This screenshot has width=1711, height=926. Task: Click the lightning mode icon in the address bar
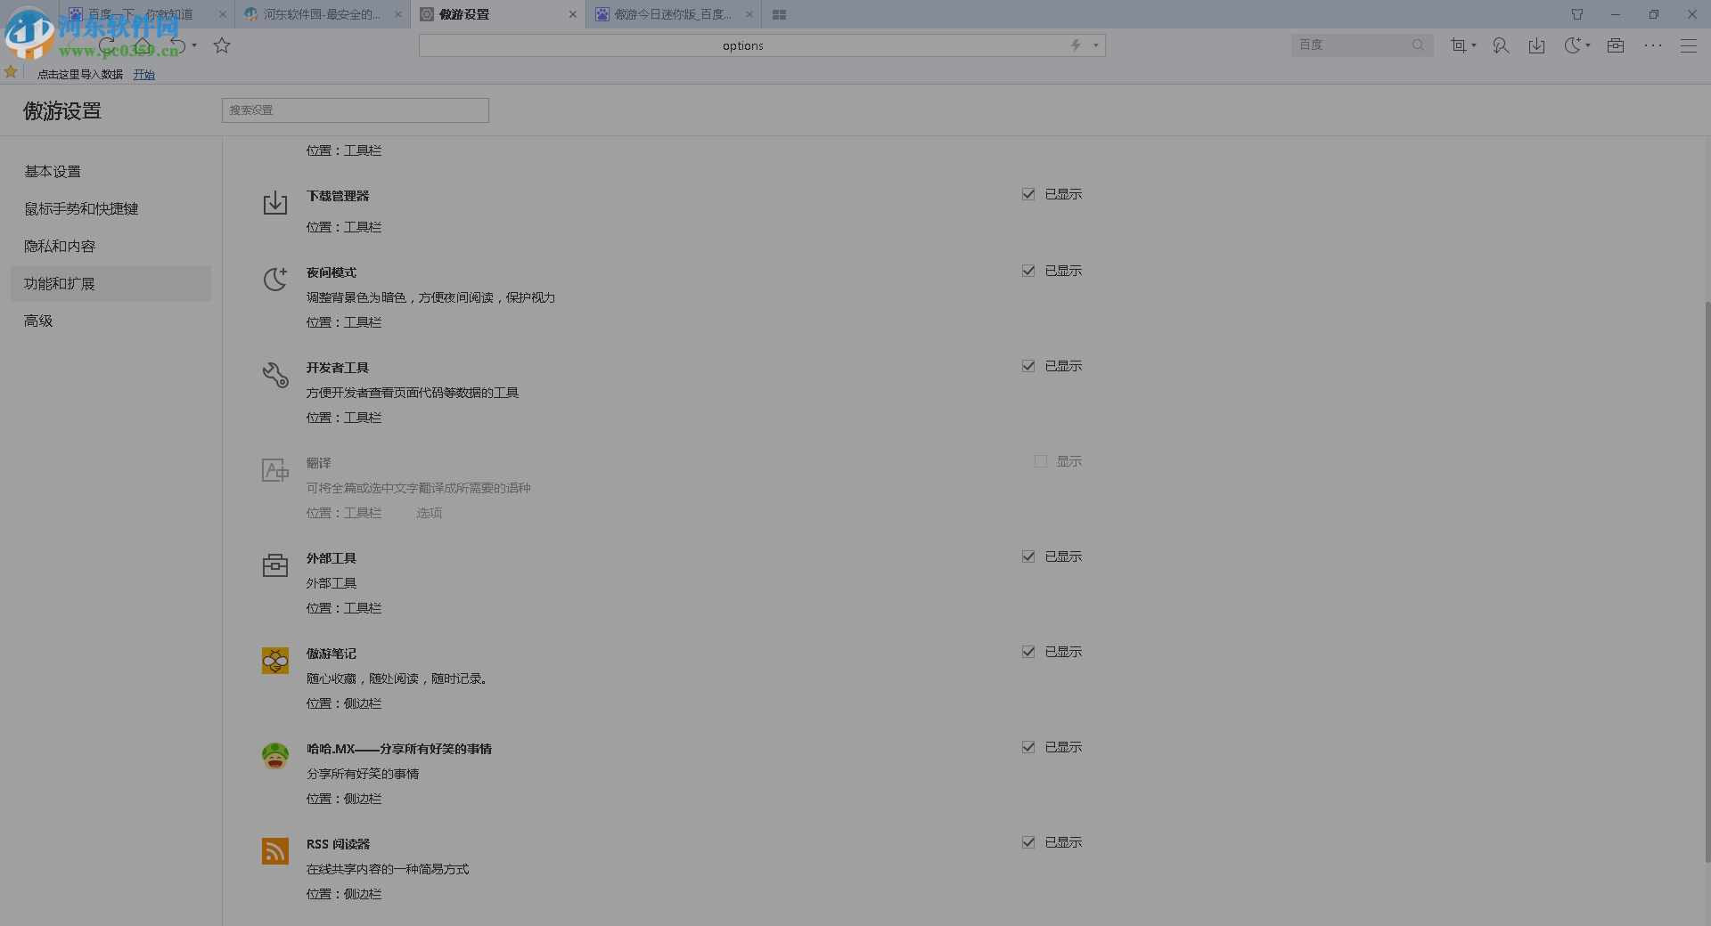(1076, 45)
